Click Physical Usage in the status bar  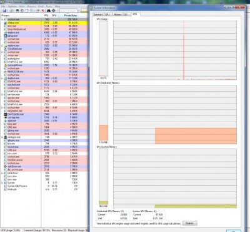tap(78, 230)
